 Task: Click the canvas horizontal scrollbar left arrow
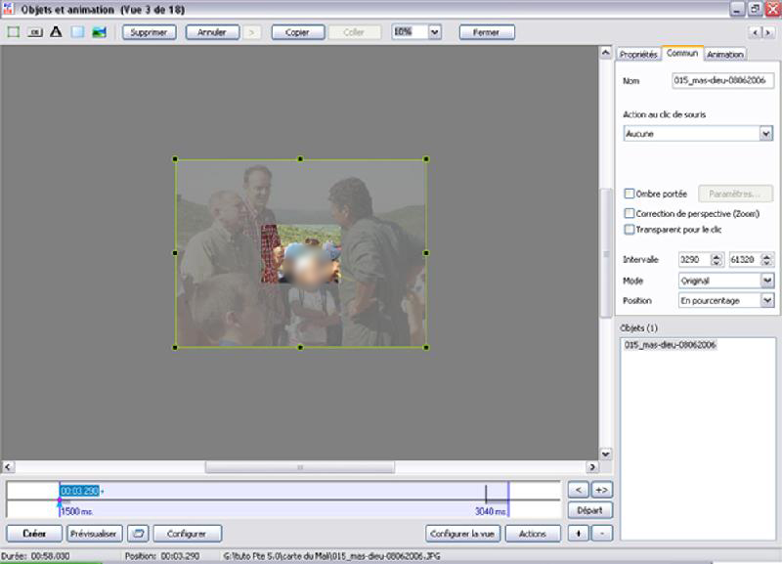click(x=8, y=467)
